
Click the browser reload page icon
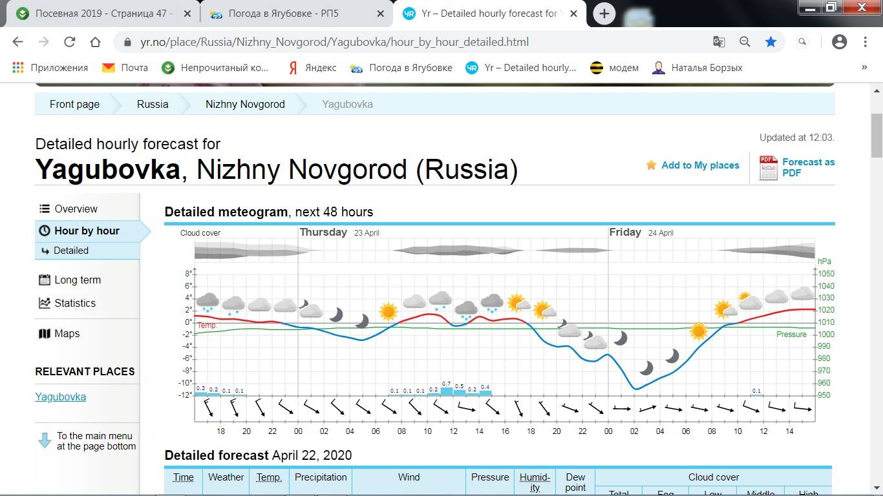click(x=69, y=42)
